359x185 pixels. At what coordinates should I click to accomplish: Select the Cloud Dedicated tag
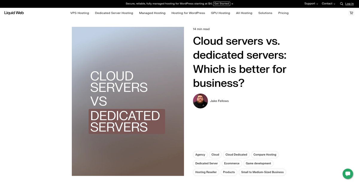236,155
